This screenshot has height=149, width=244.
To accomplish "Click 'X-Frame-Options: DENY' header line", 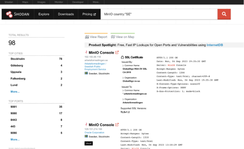I will 171,88.
